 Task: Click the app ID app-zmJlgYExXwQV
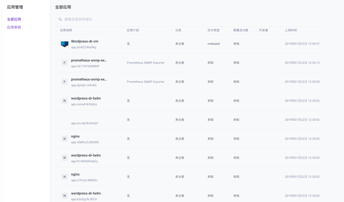85,123
